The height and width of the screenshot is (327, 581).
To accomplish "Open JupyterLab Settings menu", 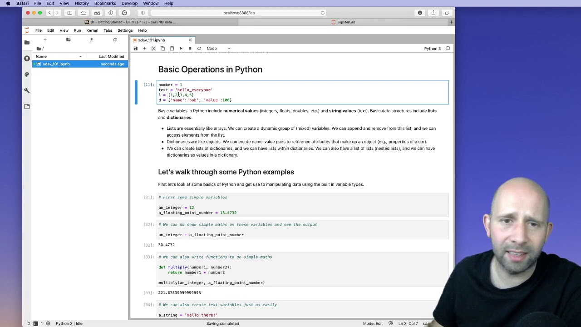I will [125, 30].
